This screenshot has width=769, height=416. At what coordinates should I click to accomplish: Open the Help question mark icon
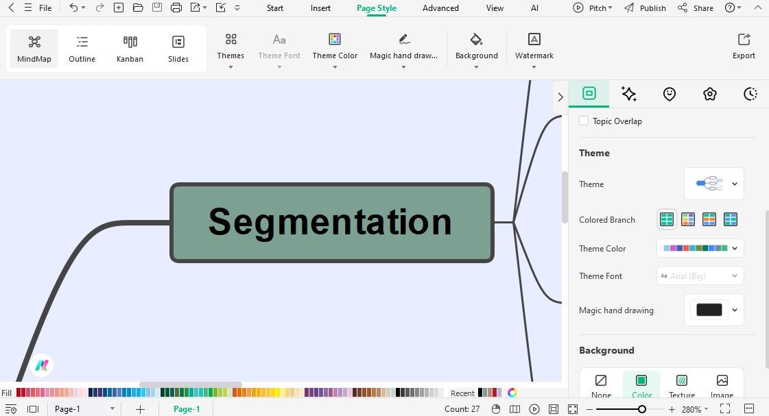click(731, 8)
